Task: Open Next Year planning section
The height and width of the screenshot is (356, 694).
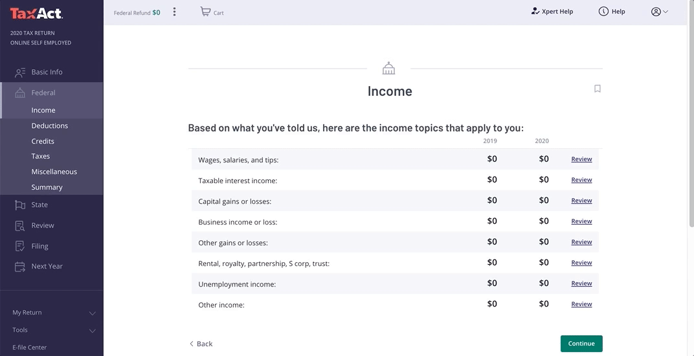Action: (x=47, y=266)
